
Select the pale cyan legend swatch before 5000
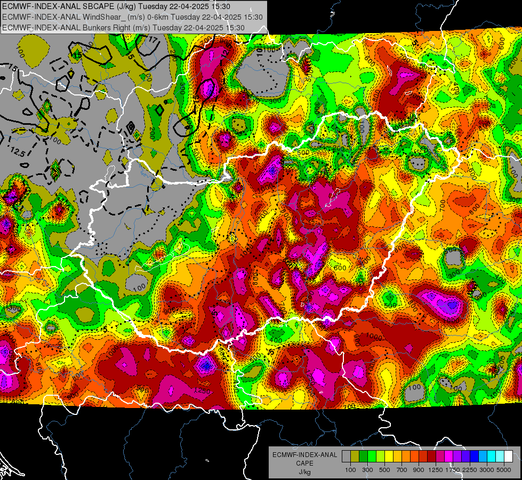coord(500,456)
